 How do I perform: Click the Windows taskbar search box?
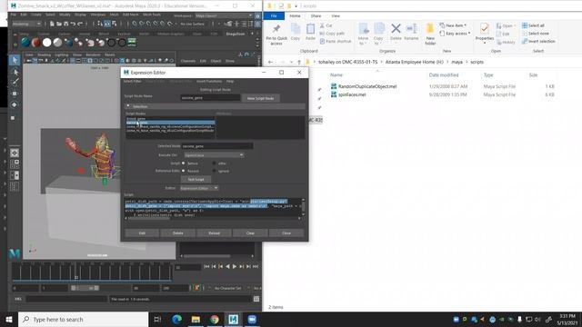(x=83, y=319)
